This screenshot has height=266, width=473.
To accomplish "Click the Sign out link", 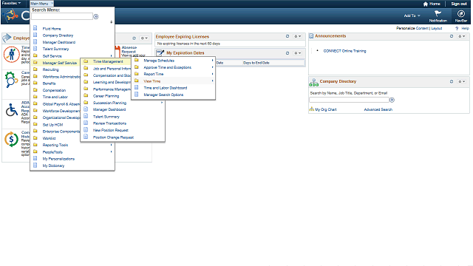I will click(x=459, y=4).
